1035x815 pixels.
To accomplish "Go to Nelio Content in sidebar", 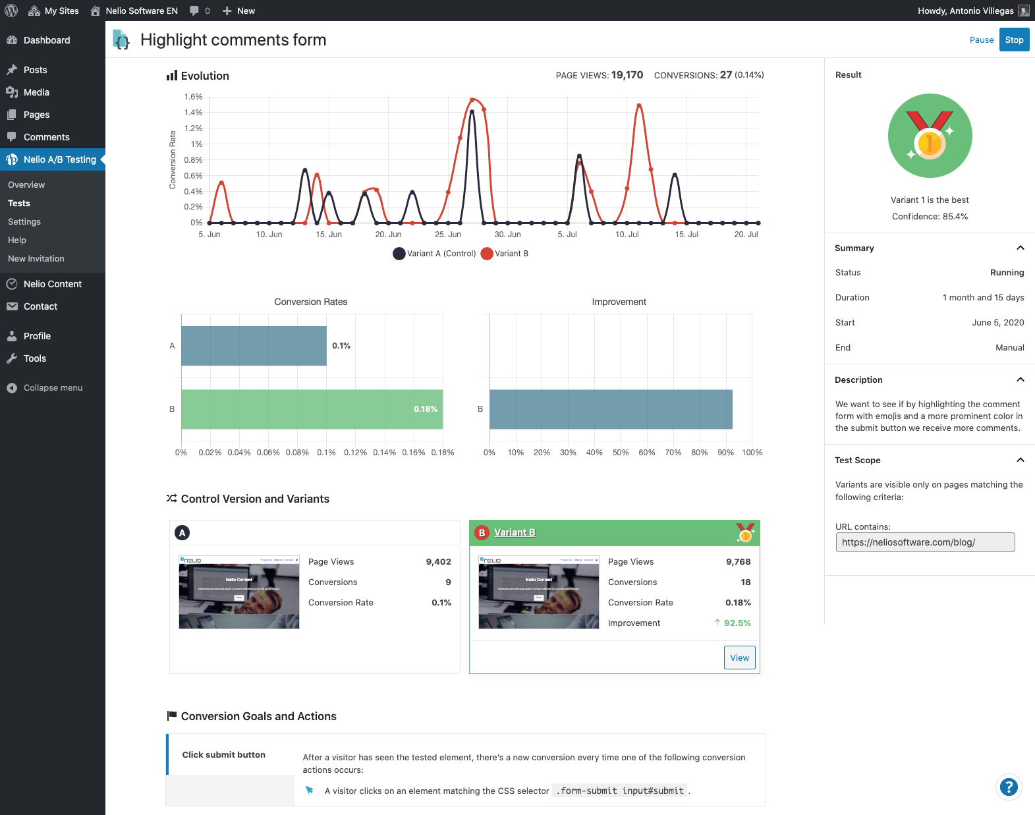I will point(53,284).
